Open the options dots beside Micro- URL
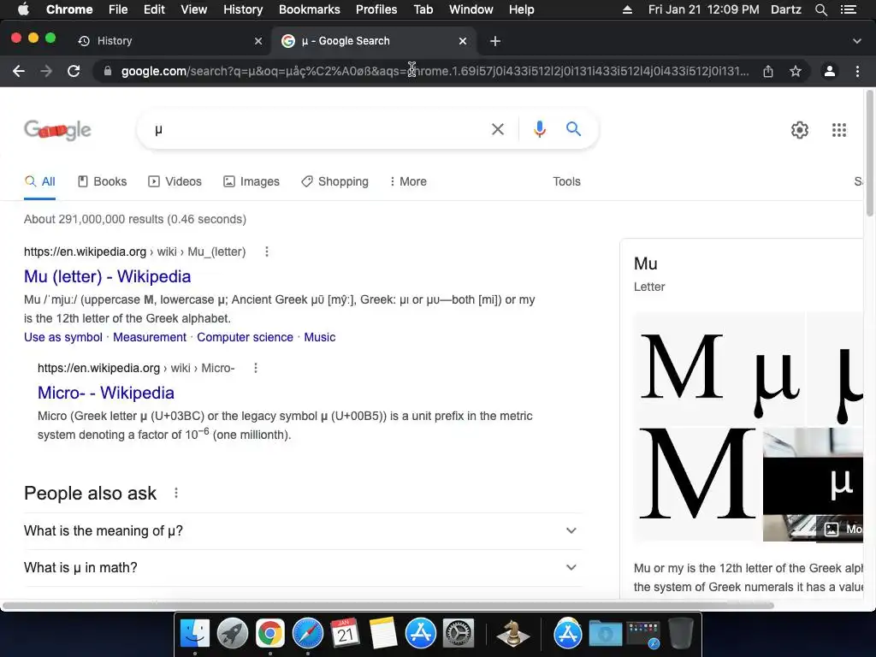The image size is (876, 657). coord(255,368)
